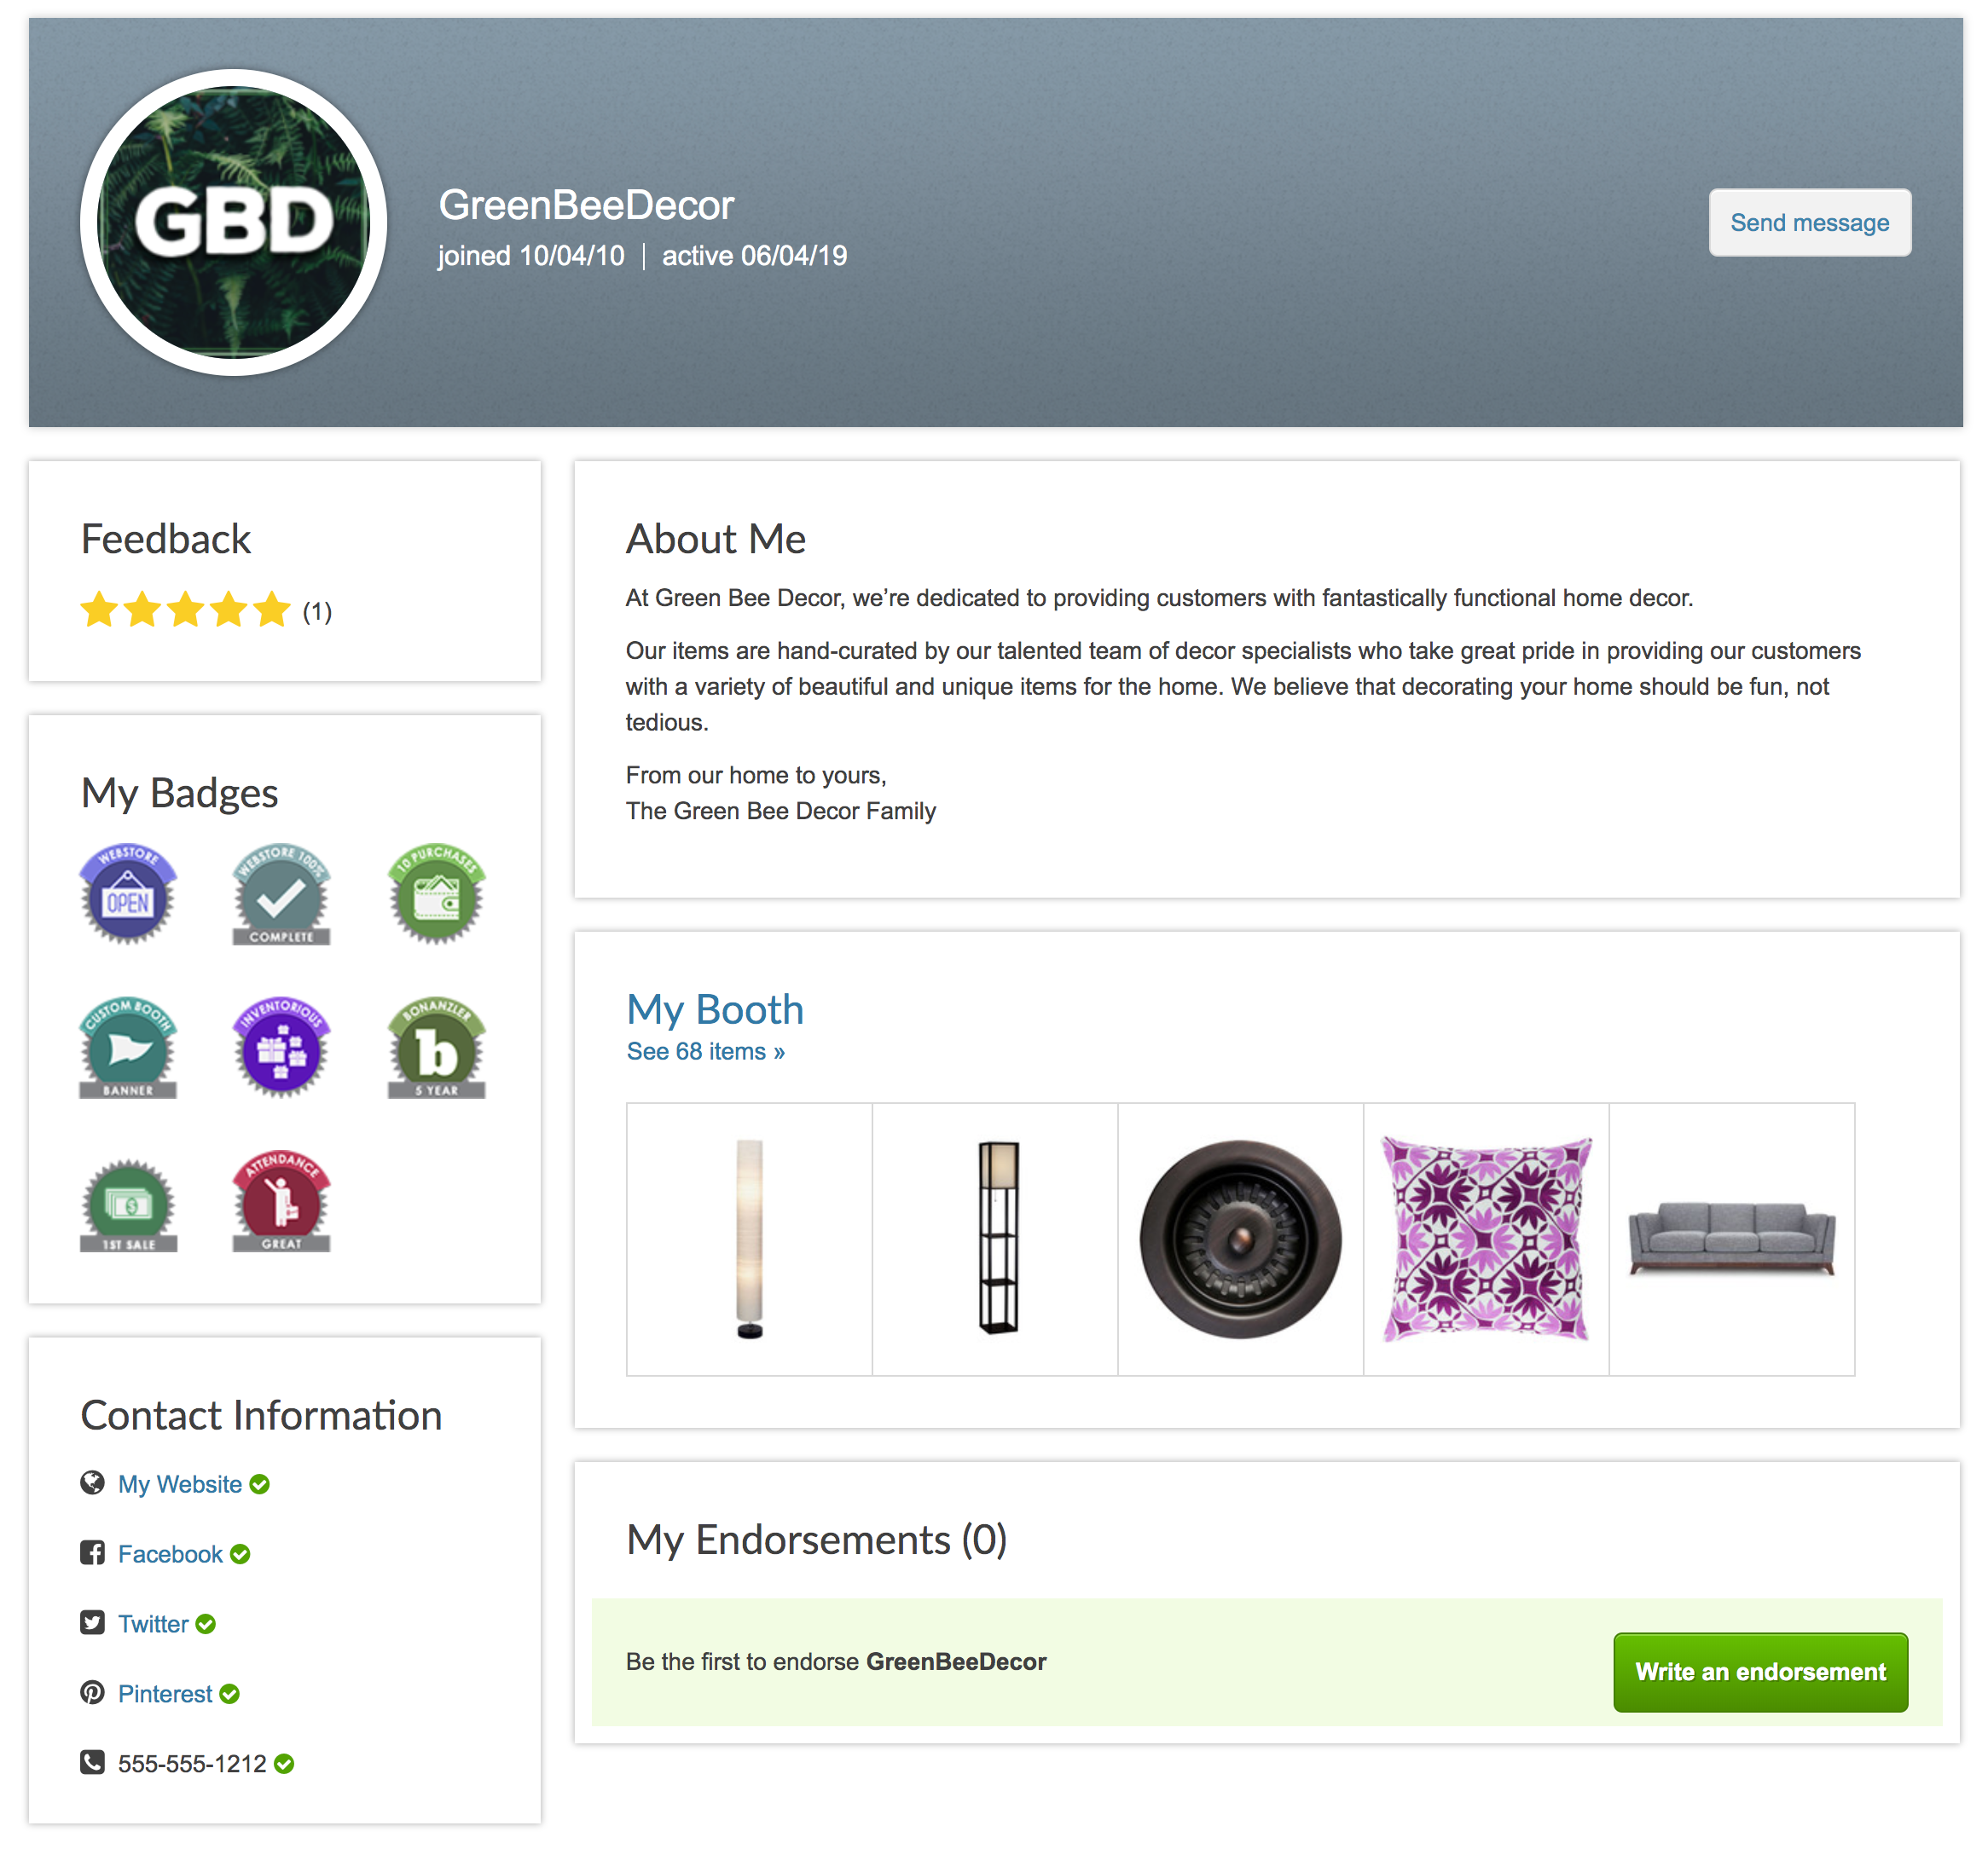View the black shelf floor lamp item
This screenshot has width=1988, height=1849.
pos(995,1239)
